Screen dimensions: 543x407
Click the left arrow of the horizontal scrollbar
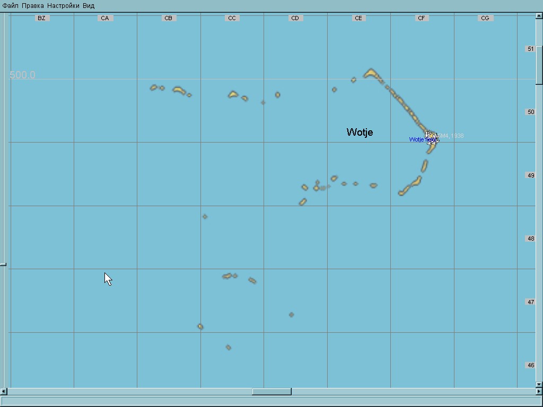(x=4, y=392)
